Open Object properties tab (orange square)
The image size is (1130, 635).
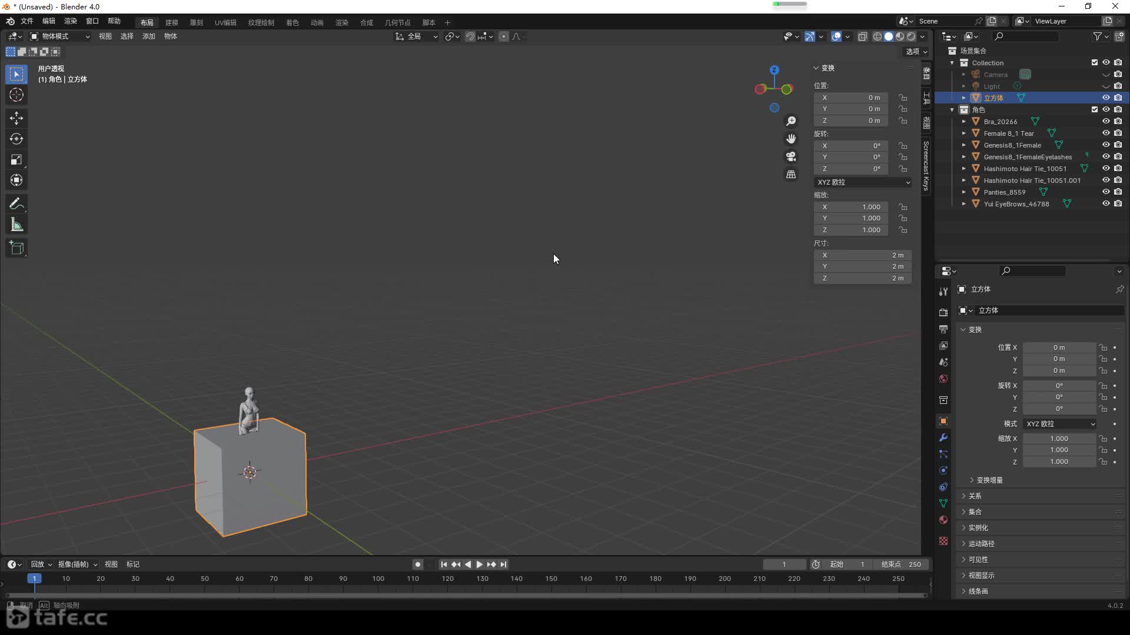point(943,421)
